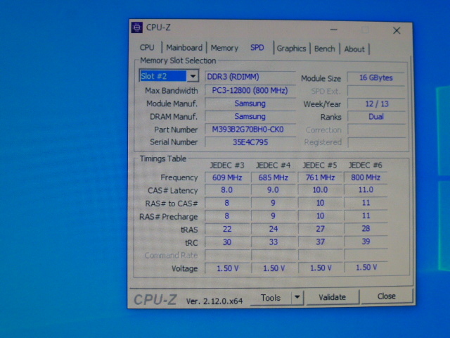Open the Bench tab
The width and height of the screenshot is (450, 338).
[x=325, y=49]
